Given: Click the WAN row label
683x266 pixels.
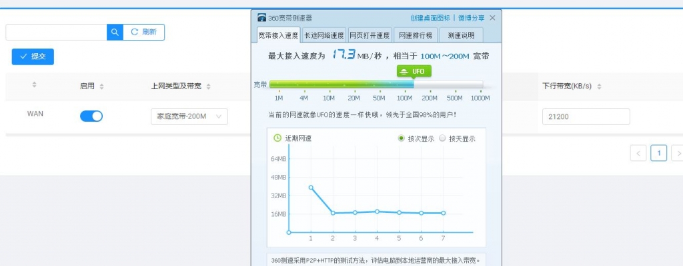Looking at the screenshot, I should tap(35, 114).
